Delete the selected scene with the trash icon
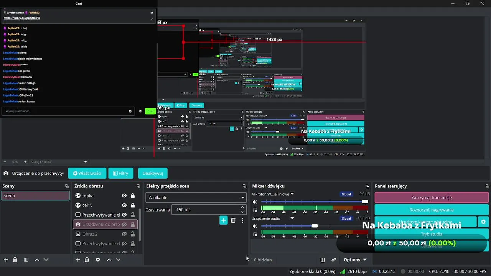Screen dimensions: 491x276 [x=15, y=260]
